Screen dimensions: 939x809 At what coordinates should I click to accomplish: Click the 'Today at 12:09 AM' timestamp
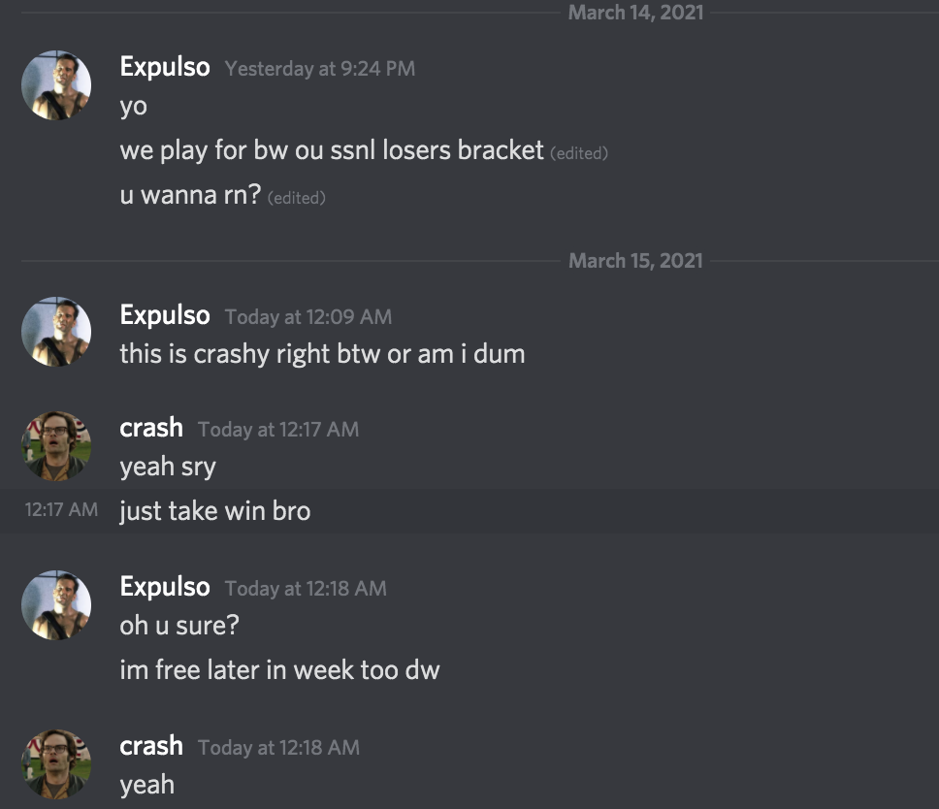[x=308, y=316]
